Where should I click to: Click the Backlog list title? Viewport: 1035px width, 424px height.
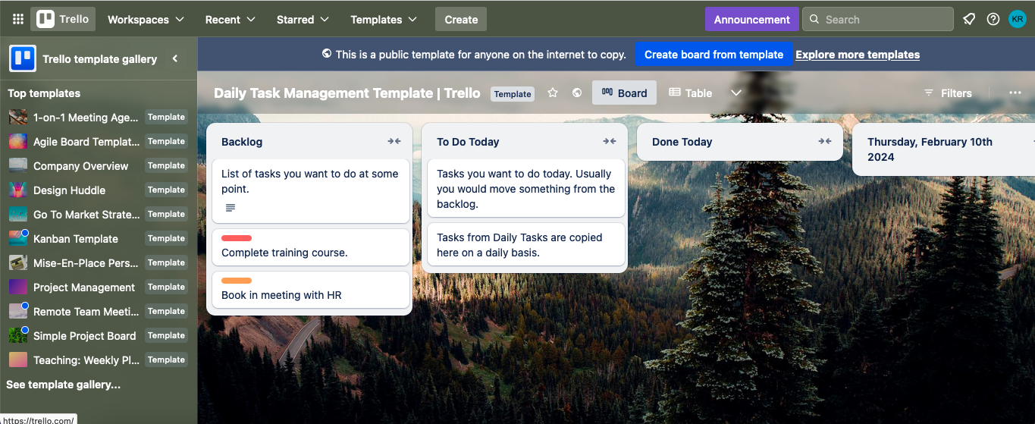point(242,141)
